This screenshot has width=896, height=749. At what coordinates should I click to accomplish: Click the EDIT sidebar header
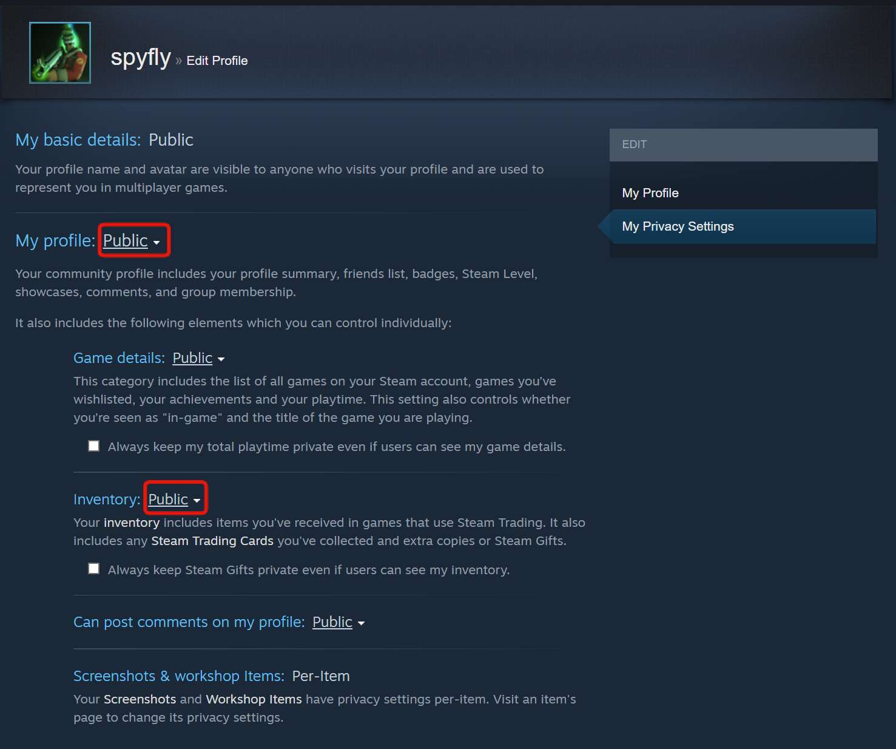[x=744, y=144]
